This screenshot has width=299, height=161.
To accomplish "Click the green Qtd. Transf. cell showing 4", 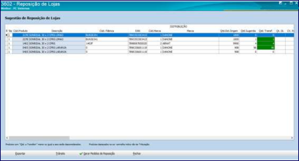I will (x=266, y=43).
